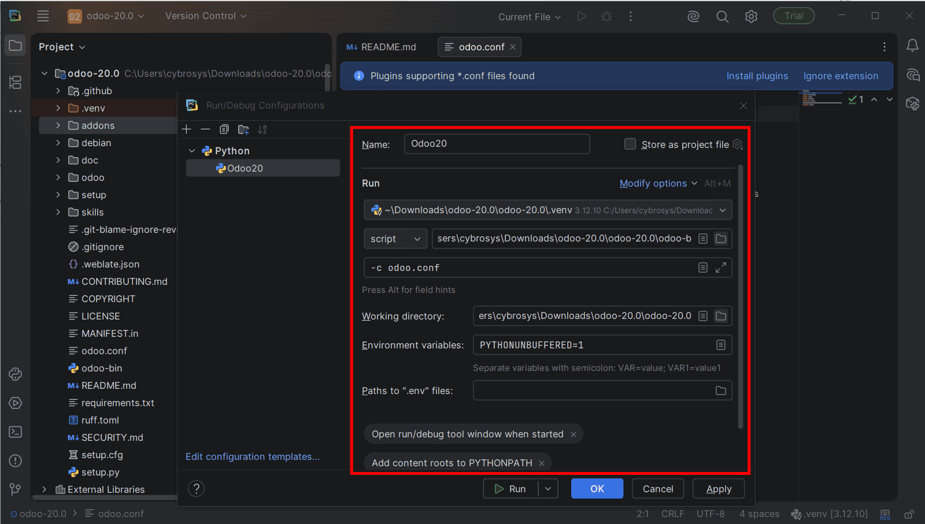Expand the script parameters field
Screen dimensions: 925x524
coord(721,267)
